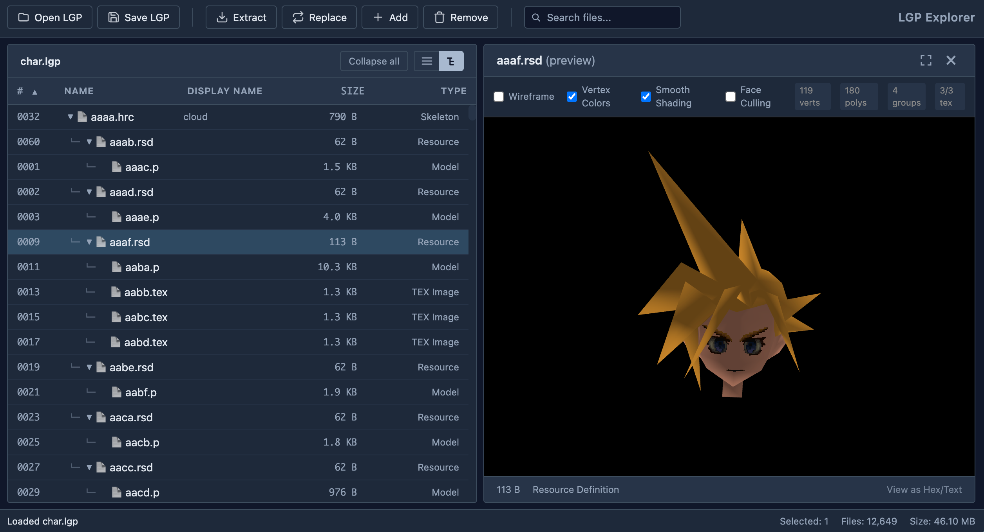The height and width of the screenshot is (532, 984).
Task: Turn off Smooth Shading checkbox
Action: [x=646, y=97]
